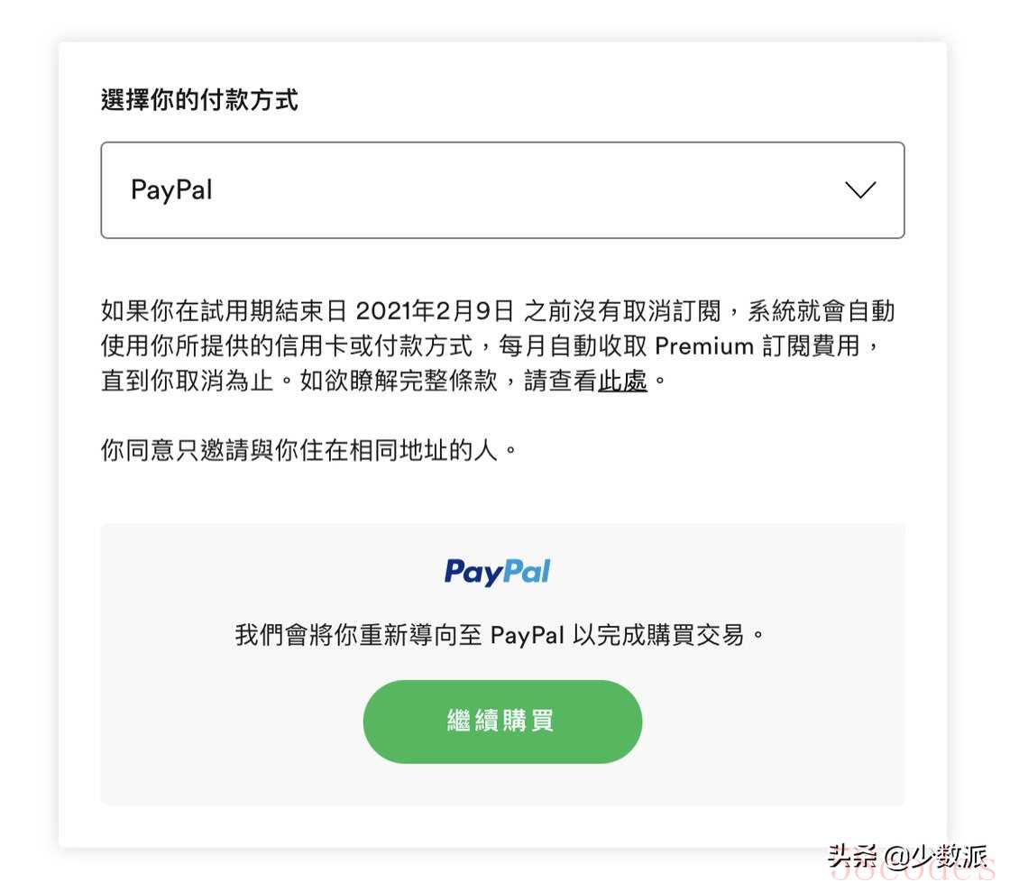1010x892 pixels.
Task: Click the 繼續購買 green button
Action: (502, 722)
